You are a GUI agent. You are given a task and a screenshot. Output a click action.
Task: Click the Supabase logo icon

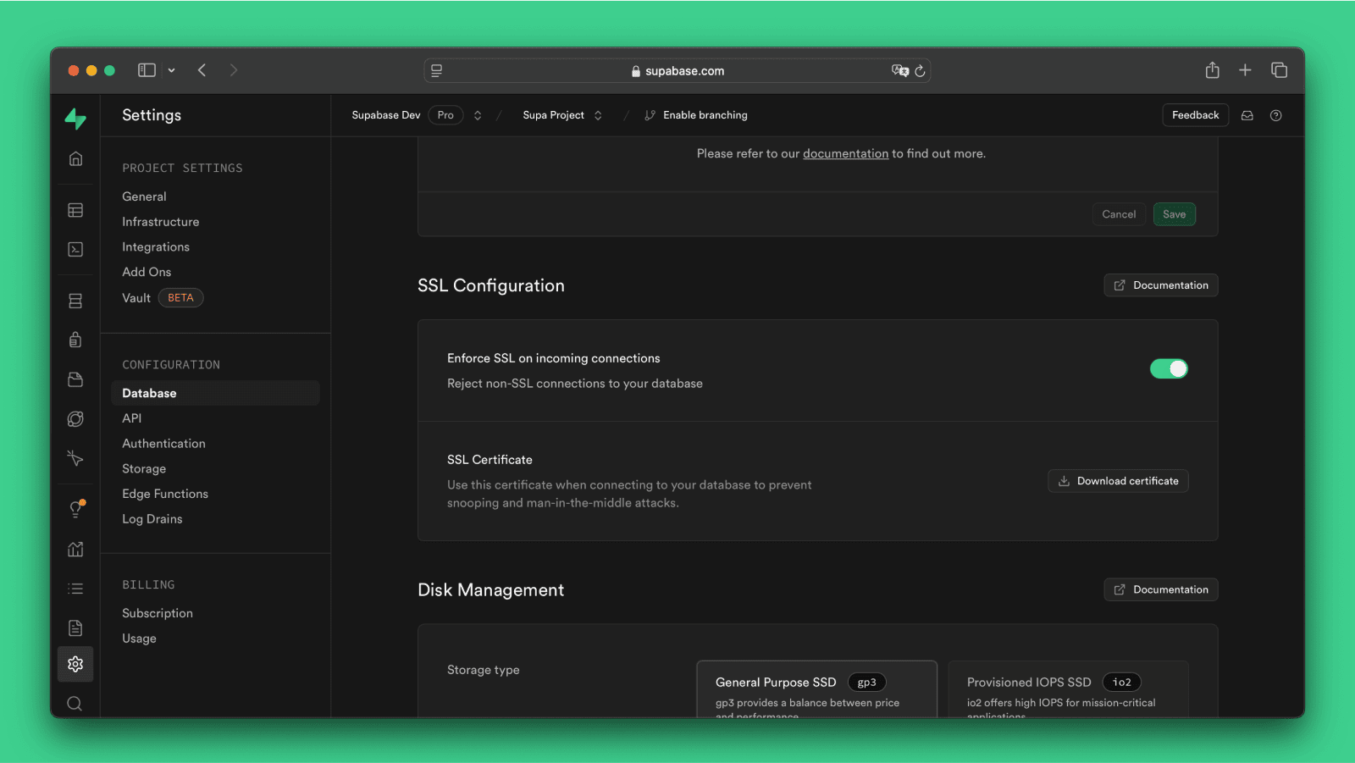click(x=75, y=119)
